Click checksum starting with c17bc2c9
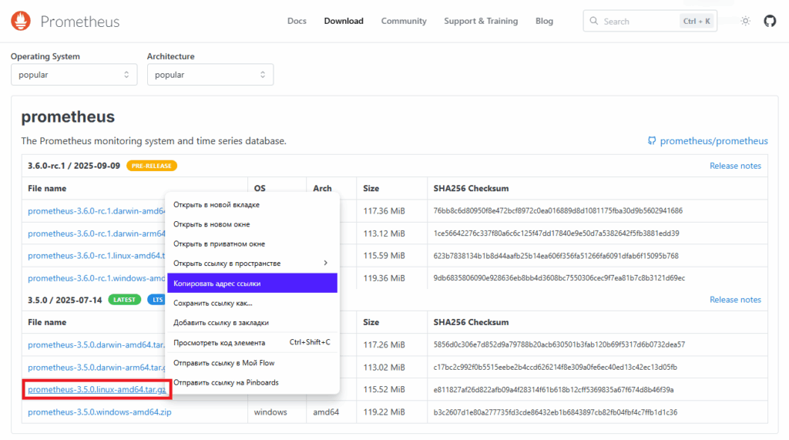Viewport: 789px width, 440px height. (555, 367)
